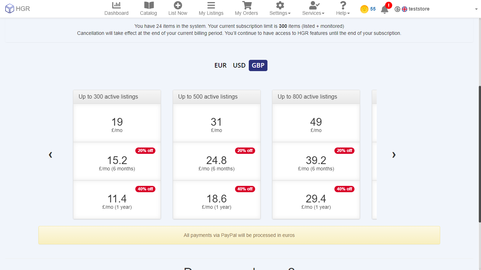Image resolution: width=481 pixels, height=270 pixels.
Task: Click the Up to 300 active listings header
Action: point(117,97)
